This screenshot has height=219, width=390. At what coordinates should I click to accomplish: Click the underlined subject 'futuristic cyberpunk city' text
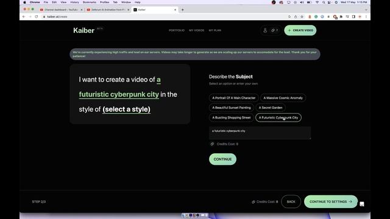tap(119, 94)
